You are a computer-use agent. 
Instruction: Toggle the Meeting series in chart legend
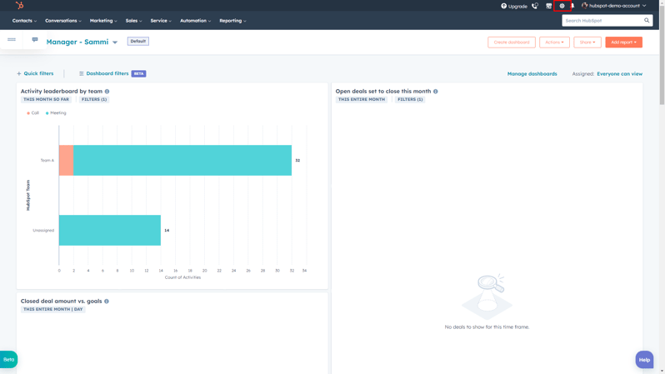tap(56, 112)
